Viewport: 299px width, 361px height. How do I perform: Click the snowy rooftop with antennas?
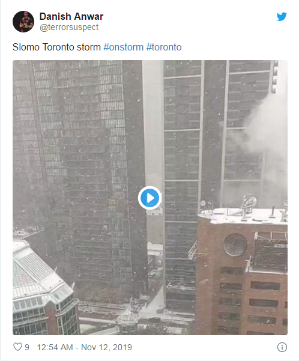pyautogui.click(x=244, y=214)
